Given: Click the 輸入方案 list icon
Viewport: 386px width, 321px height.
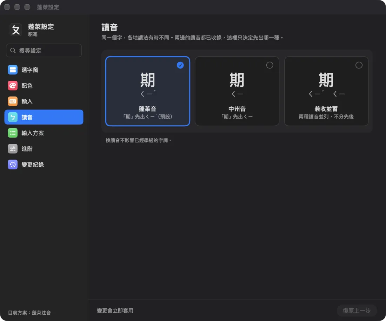Looking at the screenshot, I should 13,133.
